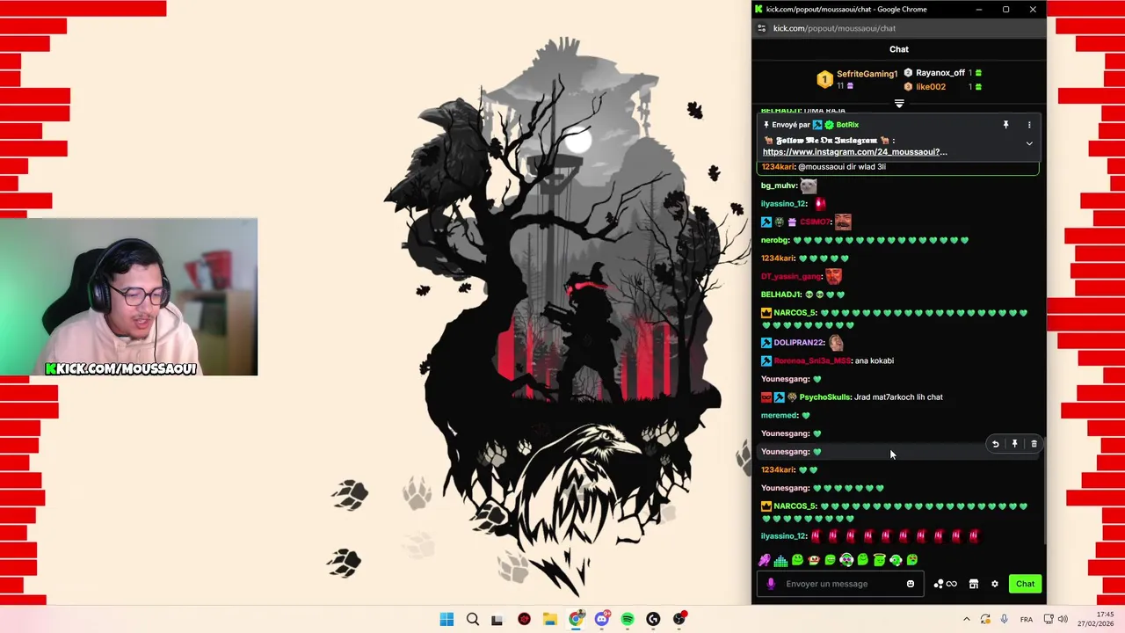1125x633 pixels.
Task: Open SefriteGaming1 leaderboard profile
Action: coord(867,74)
